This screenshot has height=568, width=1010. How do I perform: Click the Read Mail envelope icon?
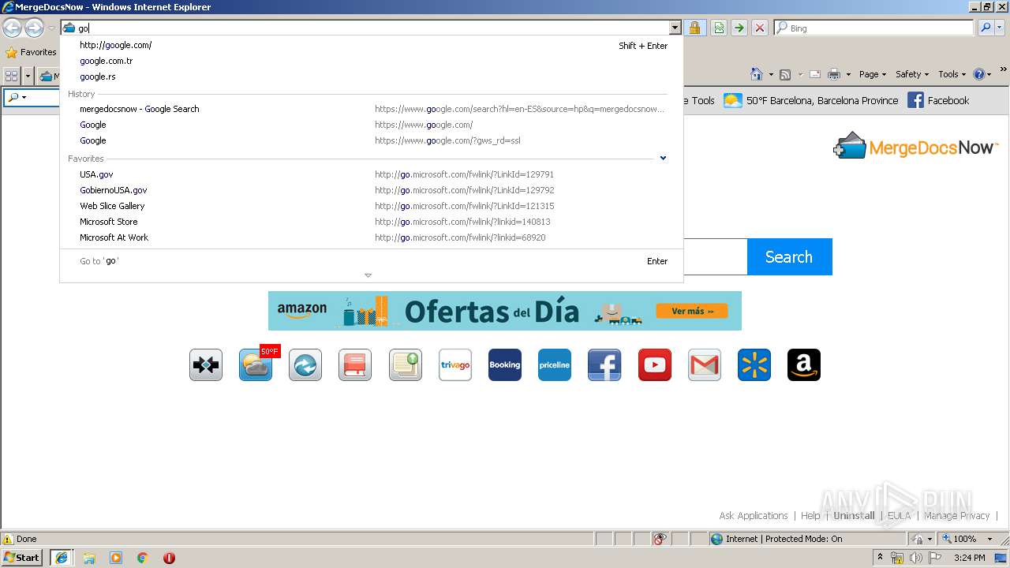coord(815,74)
